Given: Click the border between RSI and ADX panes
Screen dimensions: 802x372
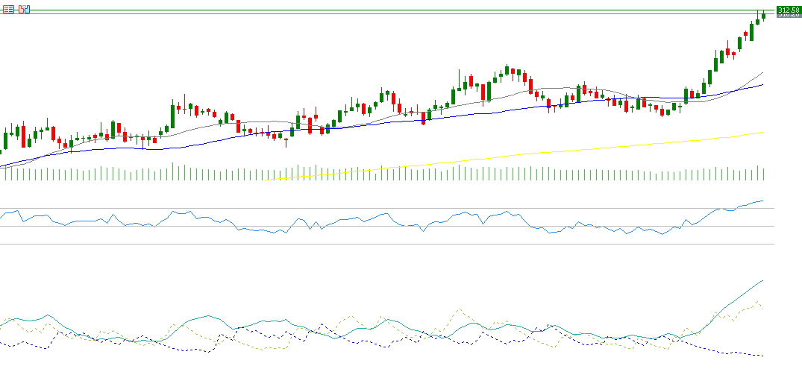Looking at the screenshot, I should [373, 244].
